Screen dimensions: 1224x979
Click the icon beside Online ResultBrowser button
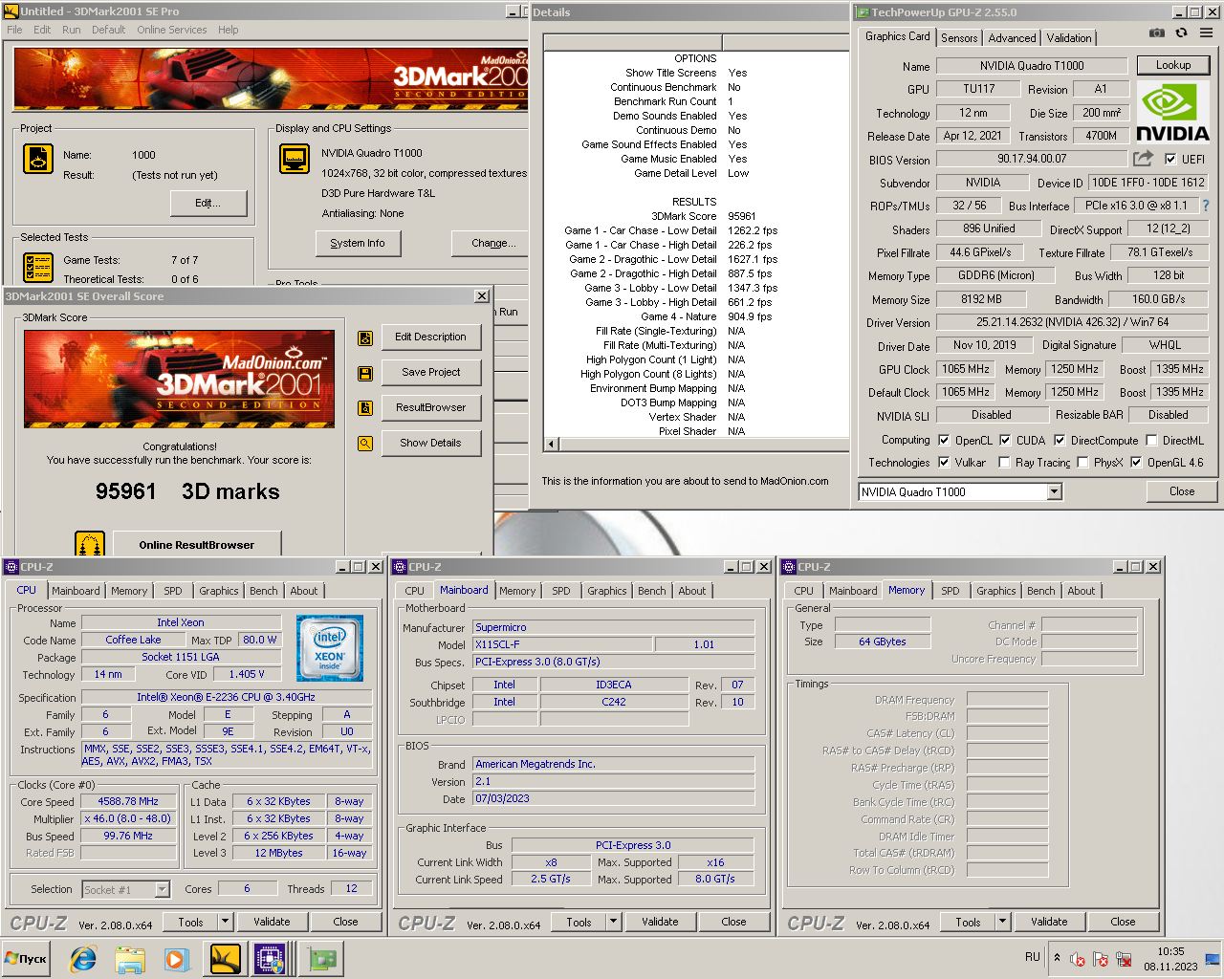(x=90, y=544)
